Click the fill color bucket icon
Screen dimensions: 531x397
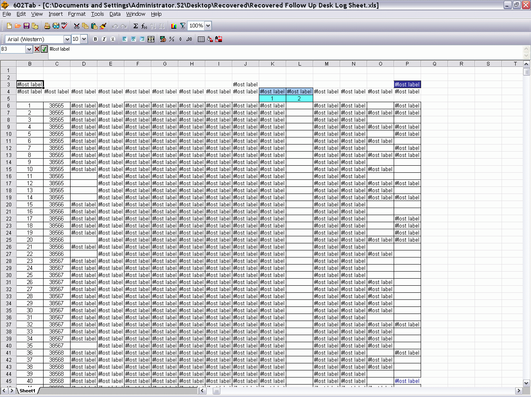point(210,39)
